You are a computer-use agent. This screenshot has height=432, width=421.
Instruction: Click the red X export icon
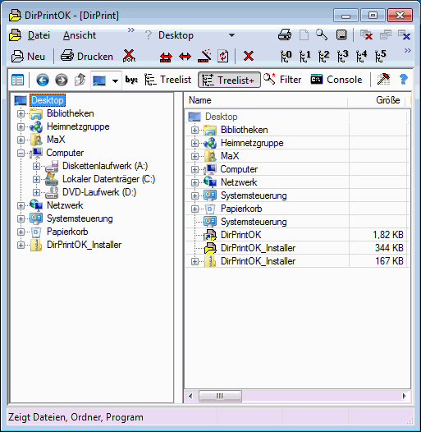(x=129, y=56)
